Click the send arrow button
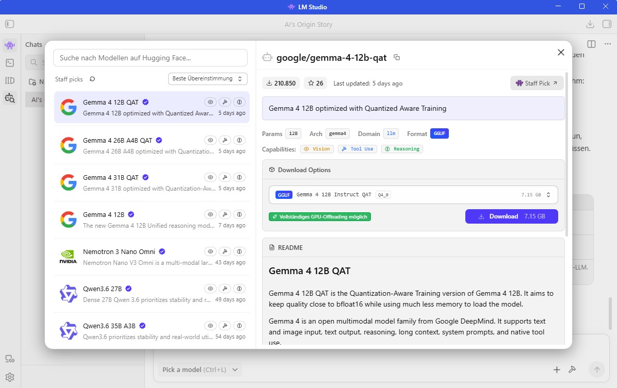 tap(596, 369)
